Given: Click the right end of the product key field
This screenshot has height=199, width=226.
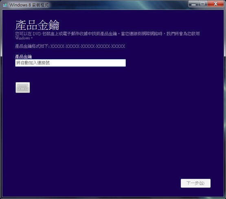Looking at the screenshot, I should pyautogui.click(x=123, y=63).
